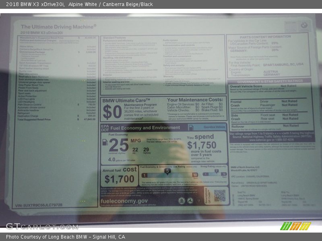Click the 'Park Distance Control' option

(x=29, y=104)
